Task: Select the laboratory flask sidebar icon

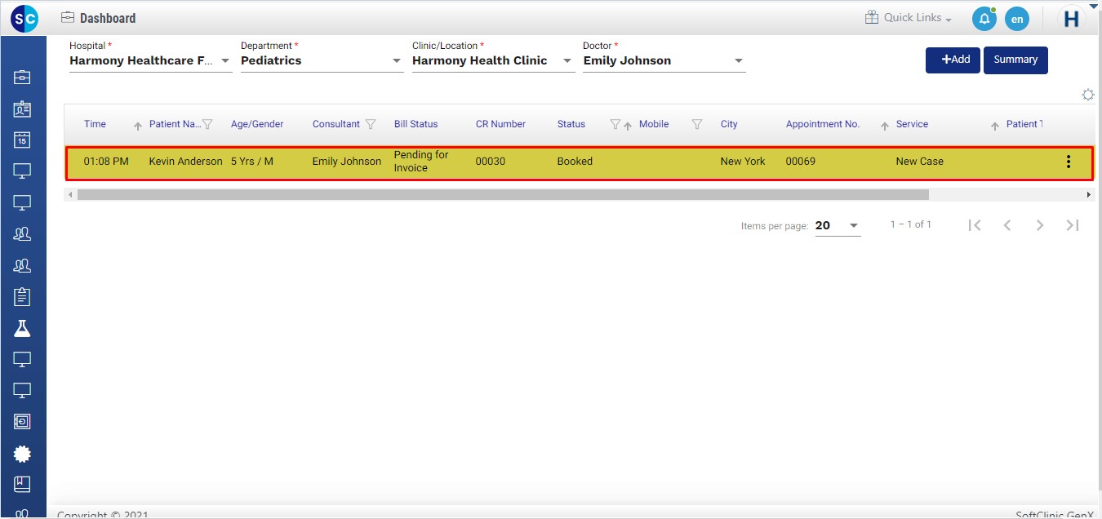Action: [22, 328]
